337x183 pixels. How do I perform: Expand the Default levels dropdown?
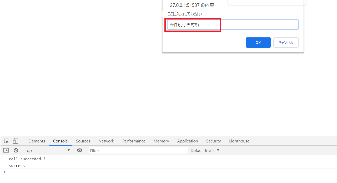pos(205,150)
